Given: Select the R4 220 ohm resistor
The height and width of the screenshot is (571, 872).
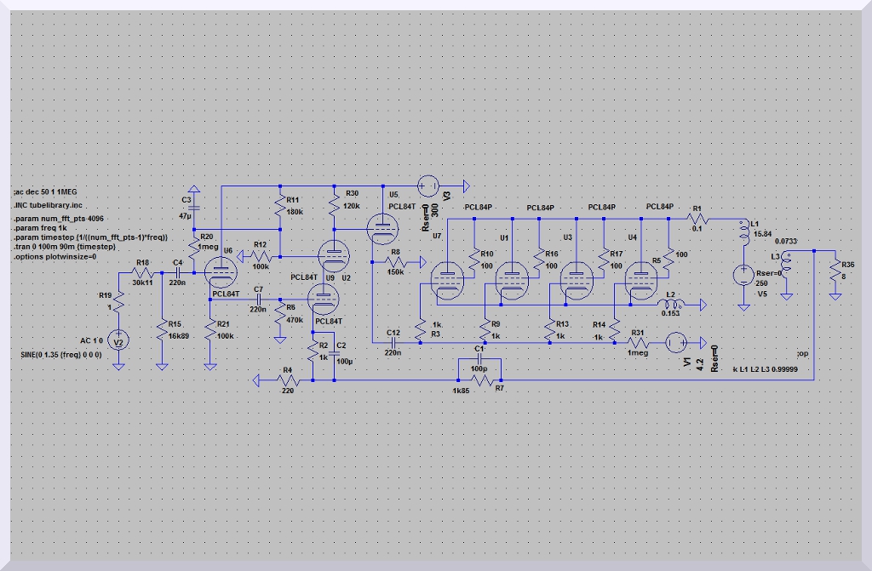Looking at the screenshot, I should (x=287, y=380).
